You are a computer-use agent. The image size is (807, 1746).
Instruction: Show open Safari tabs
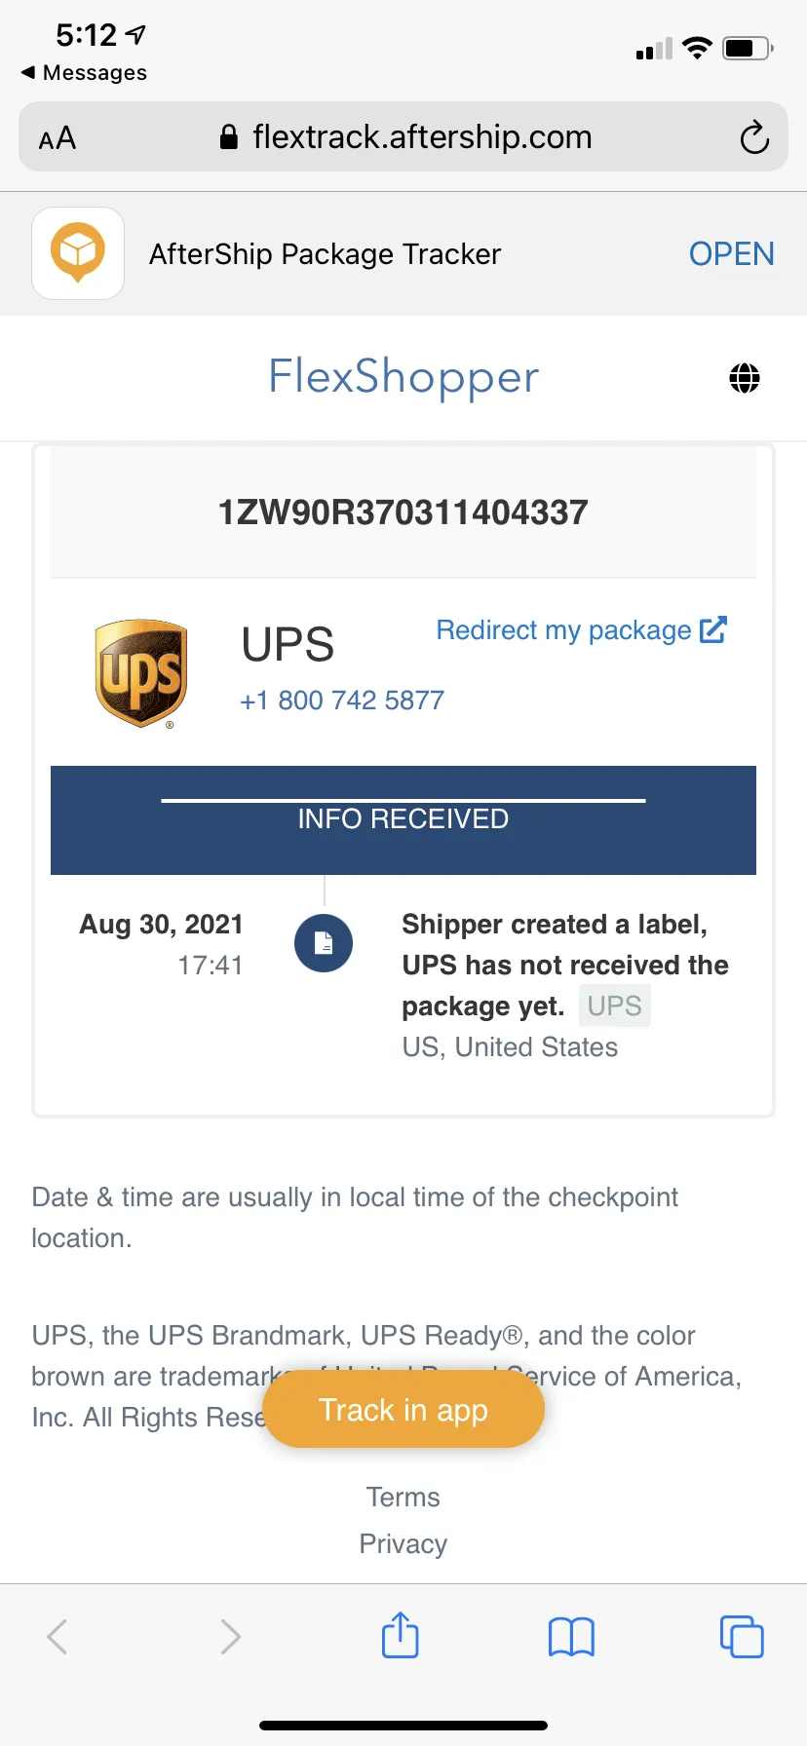pos(742,1636)
